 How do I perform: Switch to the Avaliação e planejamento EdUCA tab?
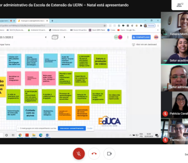[33, 21]
